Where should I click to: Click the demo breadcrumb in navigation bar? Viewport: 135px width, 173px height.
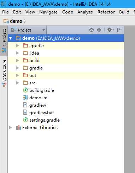click(x=16, y=21)
